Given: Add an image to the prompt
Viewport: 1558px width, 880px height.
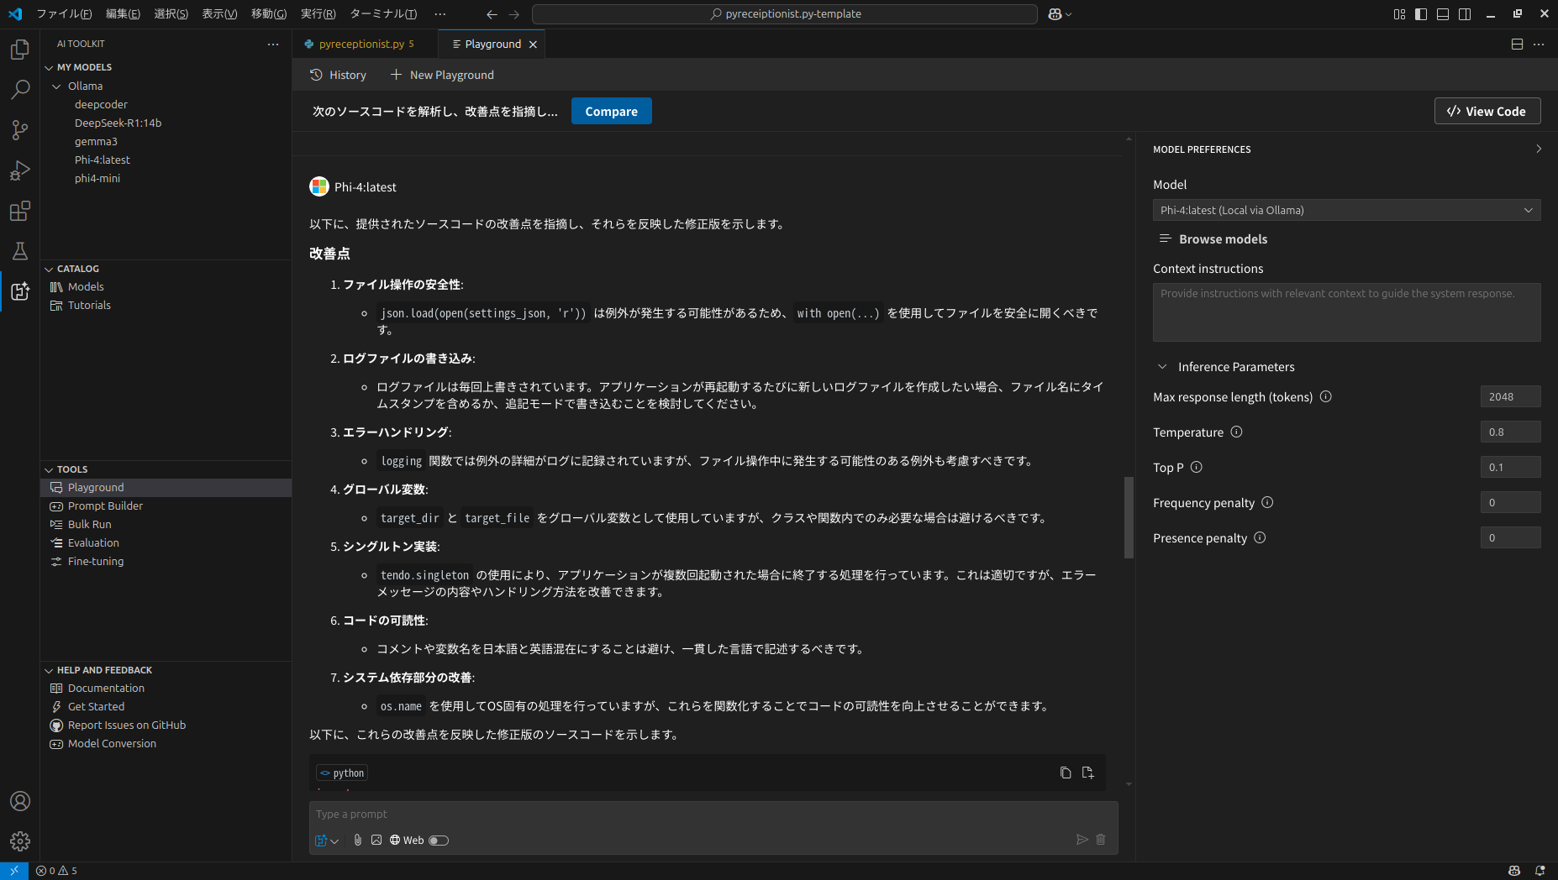Looking at the screenshot, I should [376, 840].
